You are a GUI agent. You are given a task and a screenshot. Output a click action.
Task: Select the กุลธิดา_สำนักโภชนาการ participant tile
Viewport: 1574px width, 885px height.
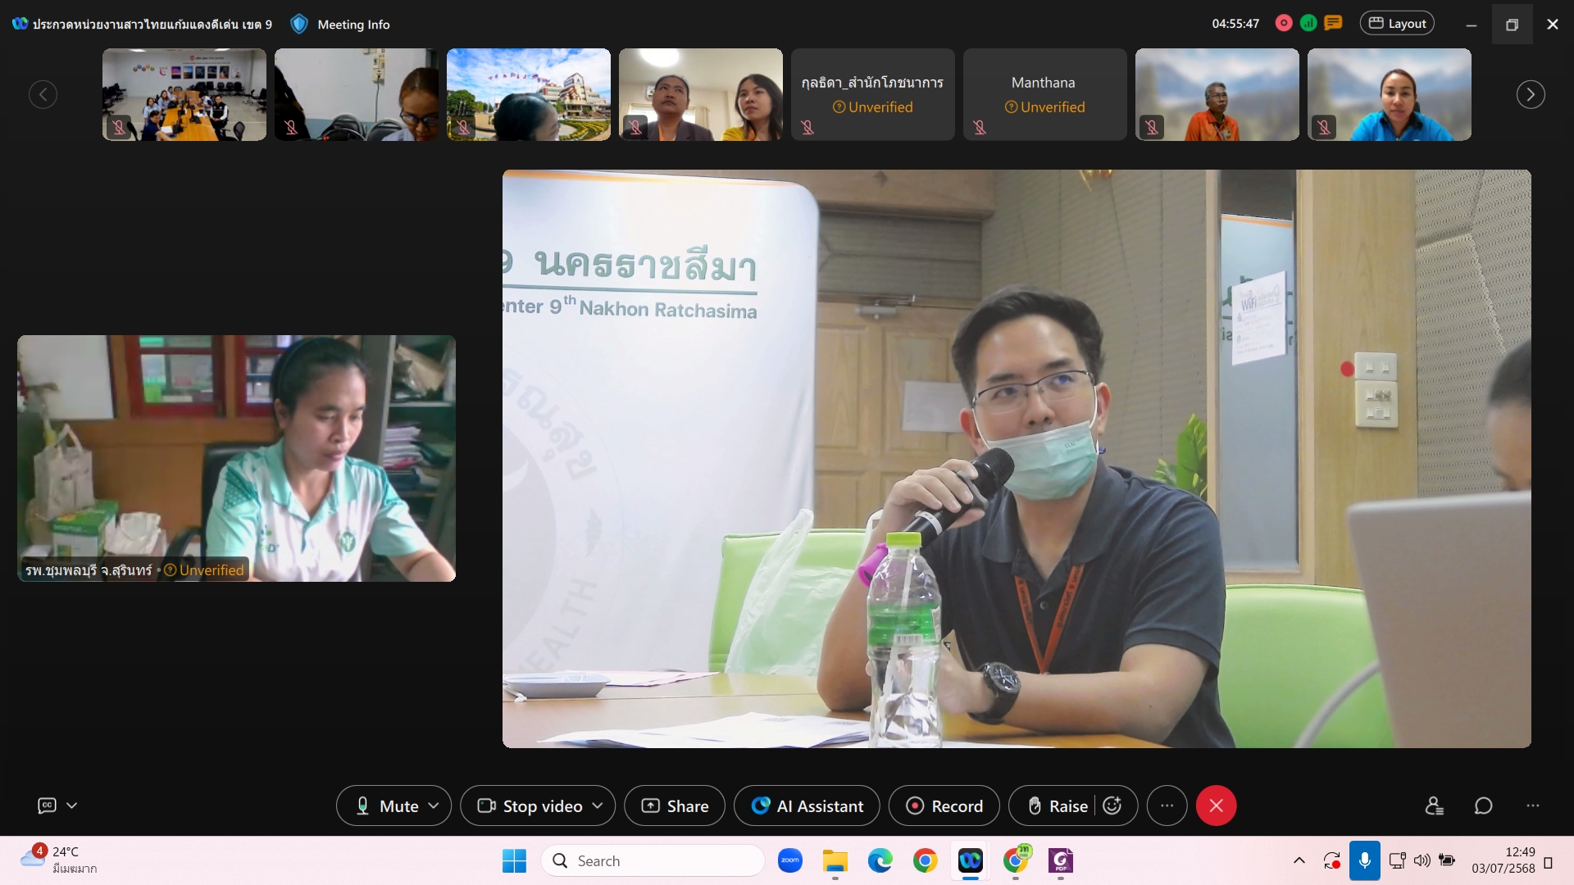coord(873,94)
